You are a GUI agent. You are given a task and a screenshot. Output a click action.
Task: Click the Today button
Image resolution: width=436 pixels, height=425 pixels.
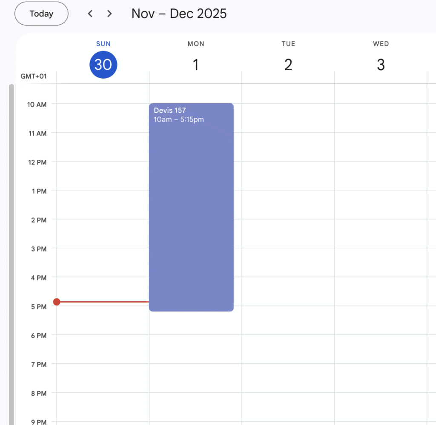[41, 14]
